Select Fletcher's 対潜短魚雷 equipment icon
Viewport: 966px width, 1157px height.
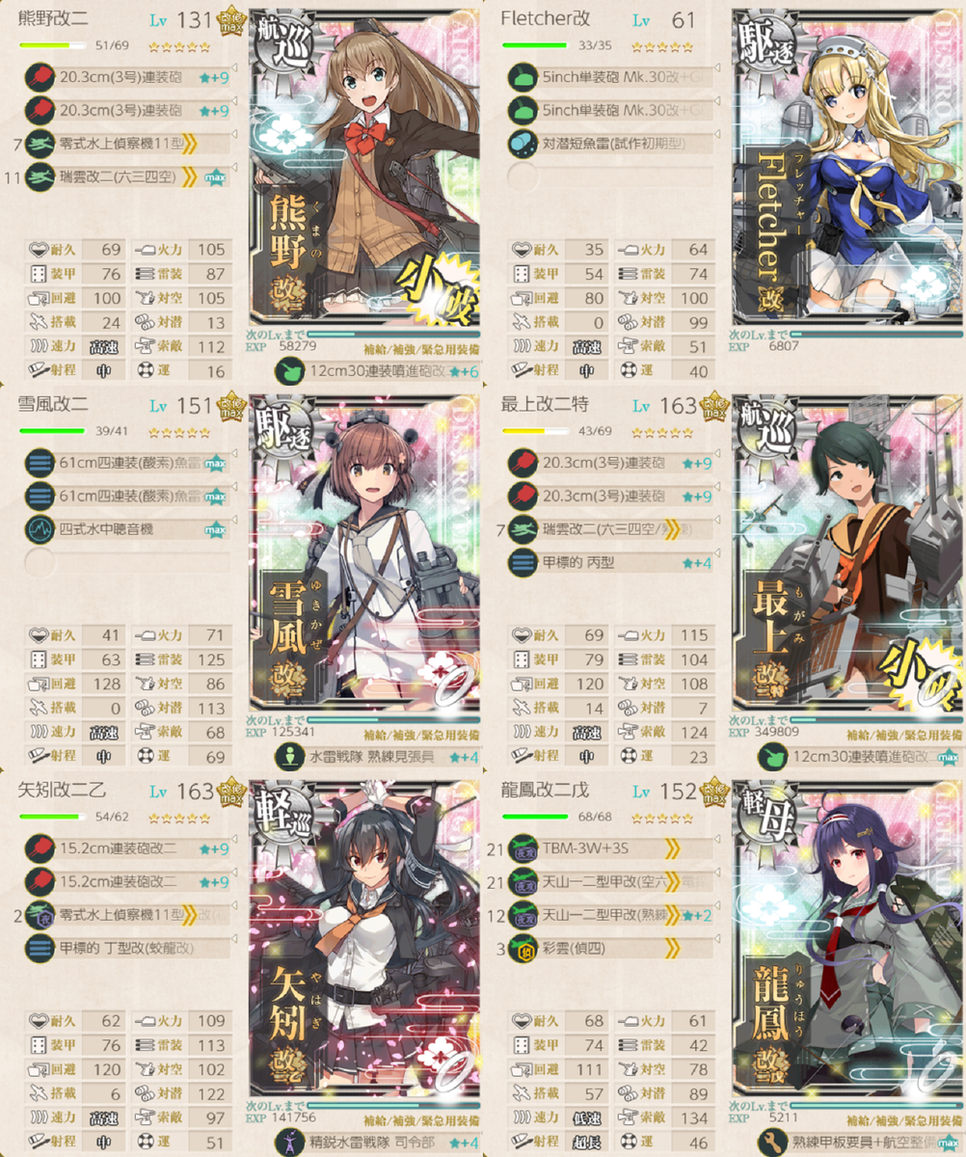pos(523,144)
